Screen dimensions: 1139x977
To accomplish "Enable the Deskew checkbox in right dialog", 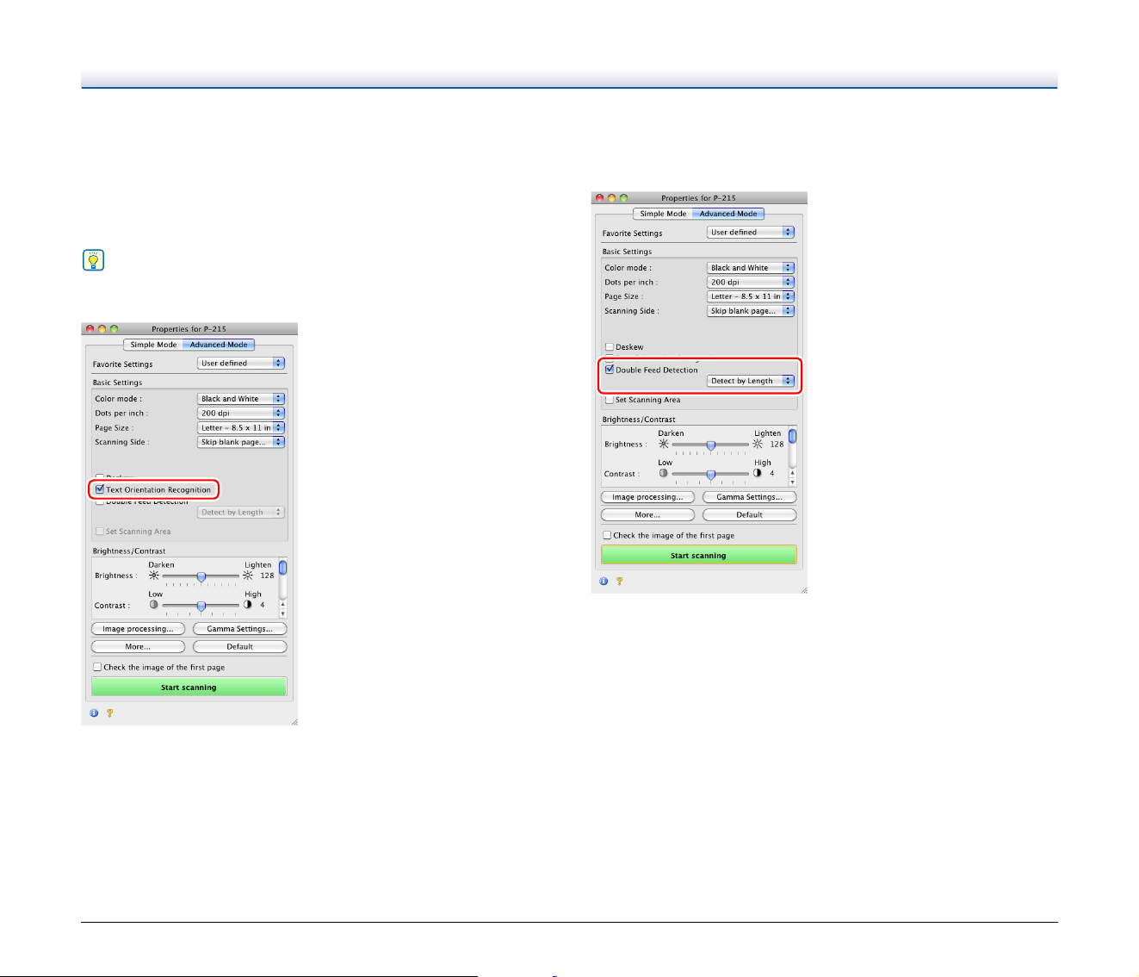I will click(610, 347).
